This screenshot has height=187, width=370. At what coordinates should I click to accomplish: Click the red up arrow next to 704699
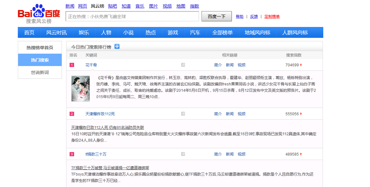301,65
